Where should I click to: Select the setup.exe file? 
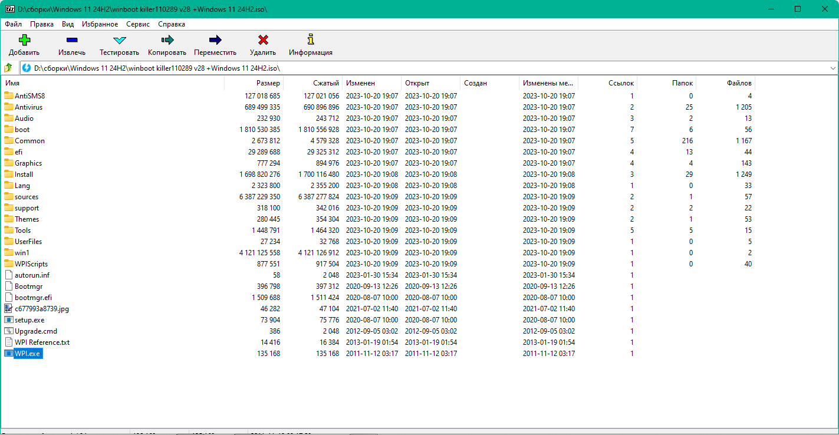(29, 320)
